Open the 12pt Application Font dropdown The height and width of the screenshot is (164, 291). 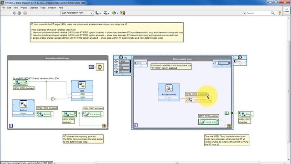77,13
